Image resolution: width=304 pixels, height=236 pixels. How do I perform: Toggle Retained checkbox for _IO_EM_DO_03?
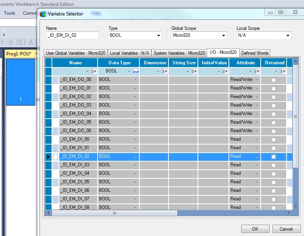point(273,105)
